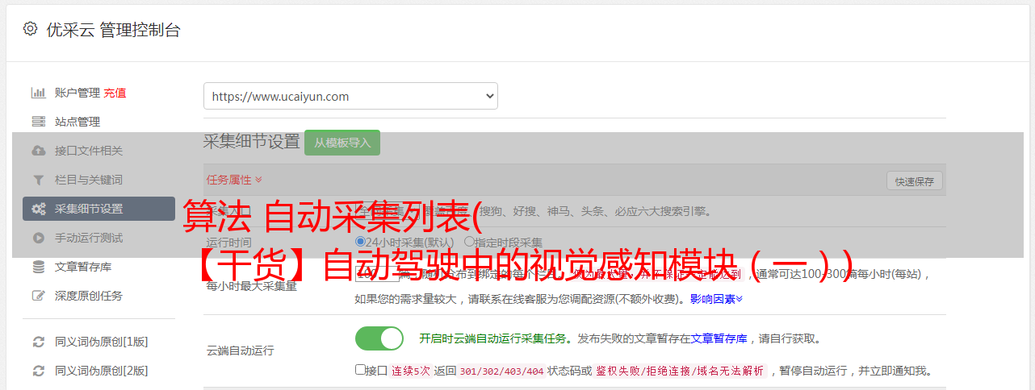This screenshot has height=390, width=1035.
Task: Open 同义词伪原创[1版] in the sidebar
Action: [x=102, y=342]
